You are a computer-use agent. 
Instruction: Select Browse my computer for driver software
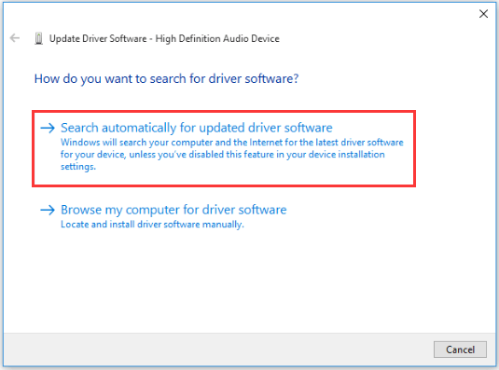[173, 210]
